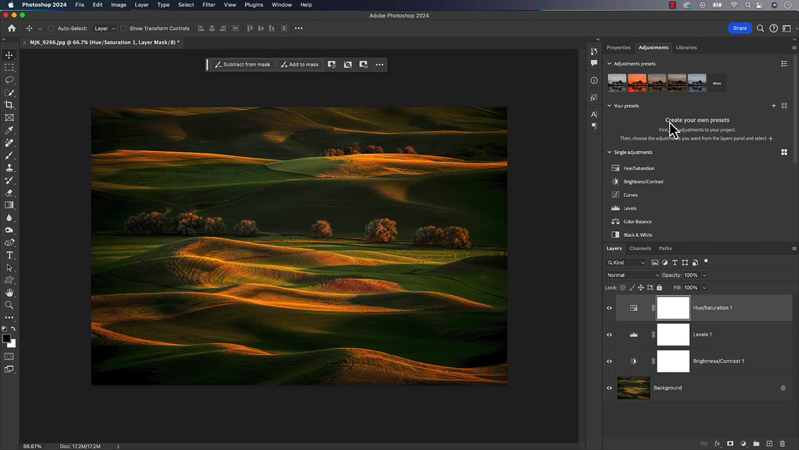Screen dimensions: 799x450
Task: Enable the Auto-Select checkbox
Action: point(51,29)
